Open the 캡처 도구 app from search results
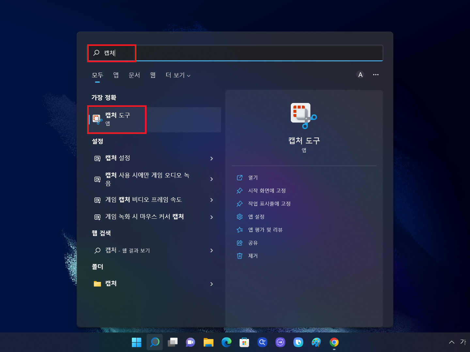The image size is (470, 352). [117, 119]
